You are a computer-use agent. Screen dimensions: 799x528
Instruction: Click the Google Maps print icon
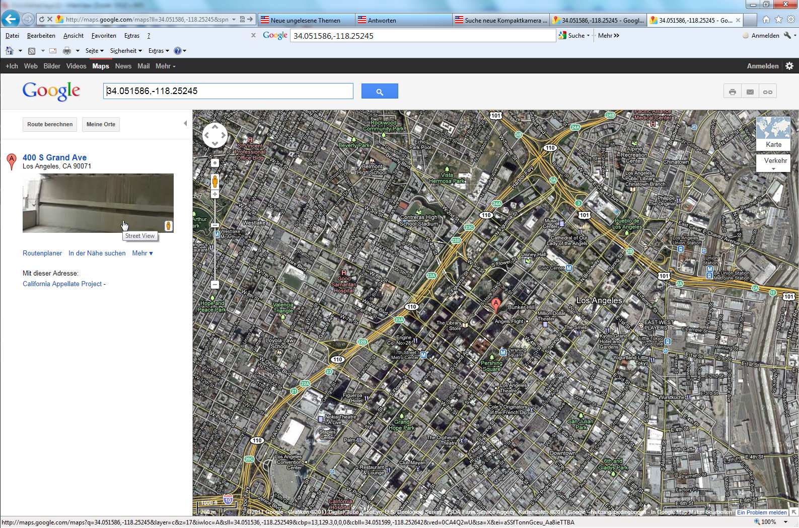click(732, 92)
